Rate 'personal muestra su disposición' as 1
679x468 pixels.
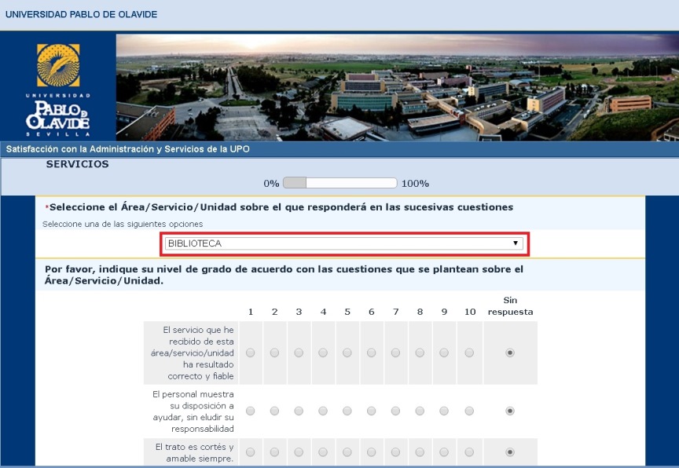(250, 411)
